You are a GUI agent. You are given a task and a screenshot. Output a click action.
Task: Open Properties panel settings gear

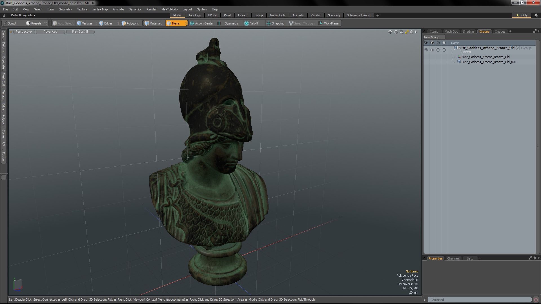pos(535,258)
